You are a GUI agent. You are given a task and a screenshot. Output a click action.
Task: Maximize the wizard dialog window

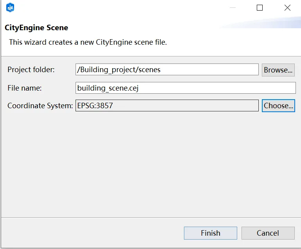[260, 7]
